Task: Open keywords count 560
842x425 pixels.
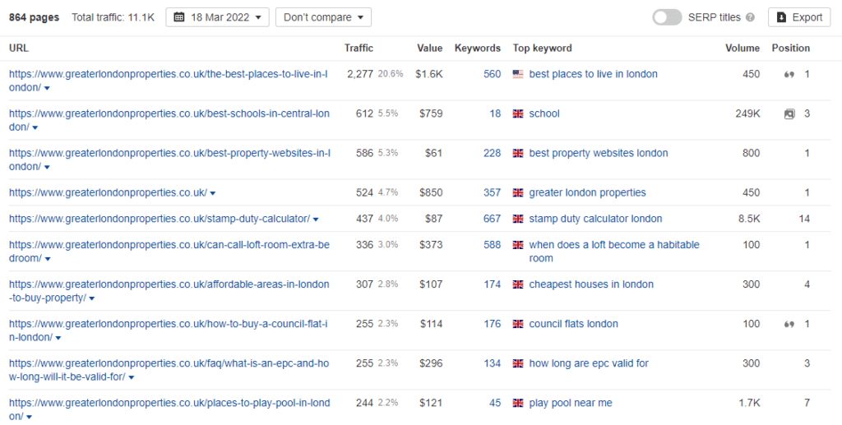Action: coord(492,74)
